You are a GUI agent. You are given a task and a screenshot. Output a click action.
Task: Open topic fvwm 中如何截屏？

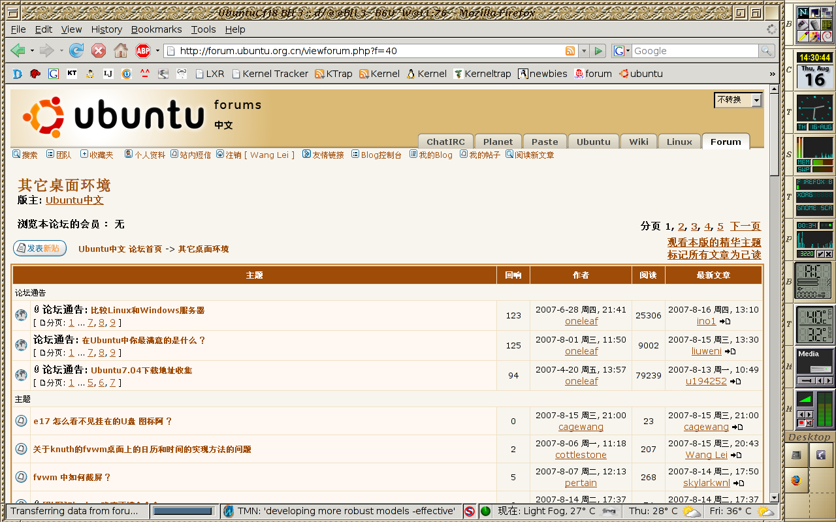72,477
